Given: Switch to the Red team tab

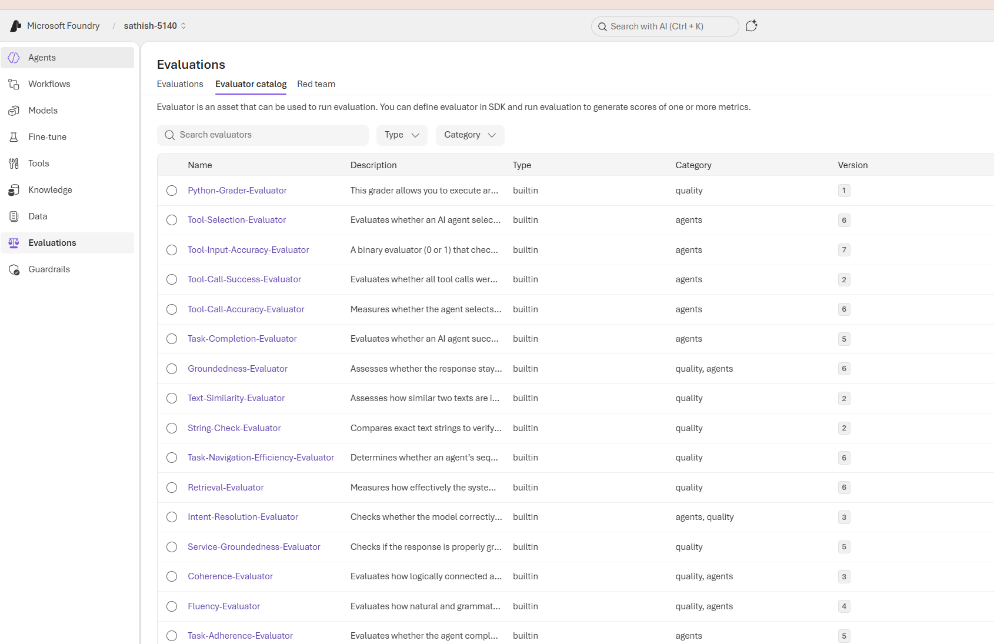Looking at the screenshot, I should click(x=316, y=84).
